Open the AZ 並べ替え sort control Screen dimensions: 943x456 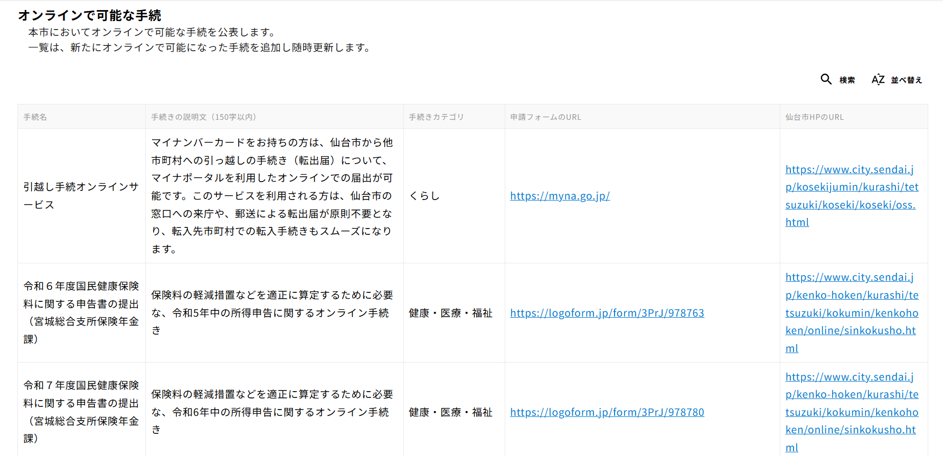click(x=897, y=80)
